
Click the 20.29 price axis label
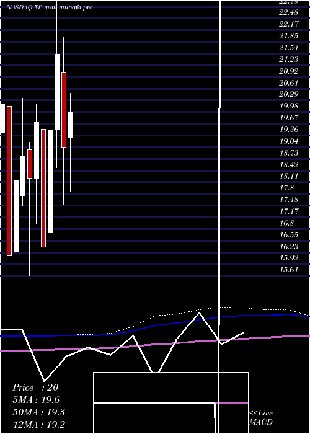(289, 94)
